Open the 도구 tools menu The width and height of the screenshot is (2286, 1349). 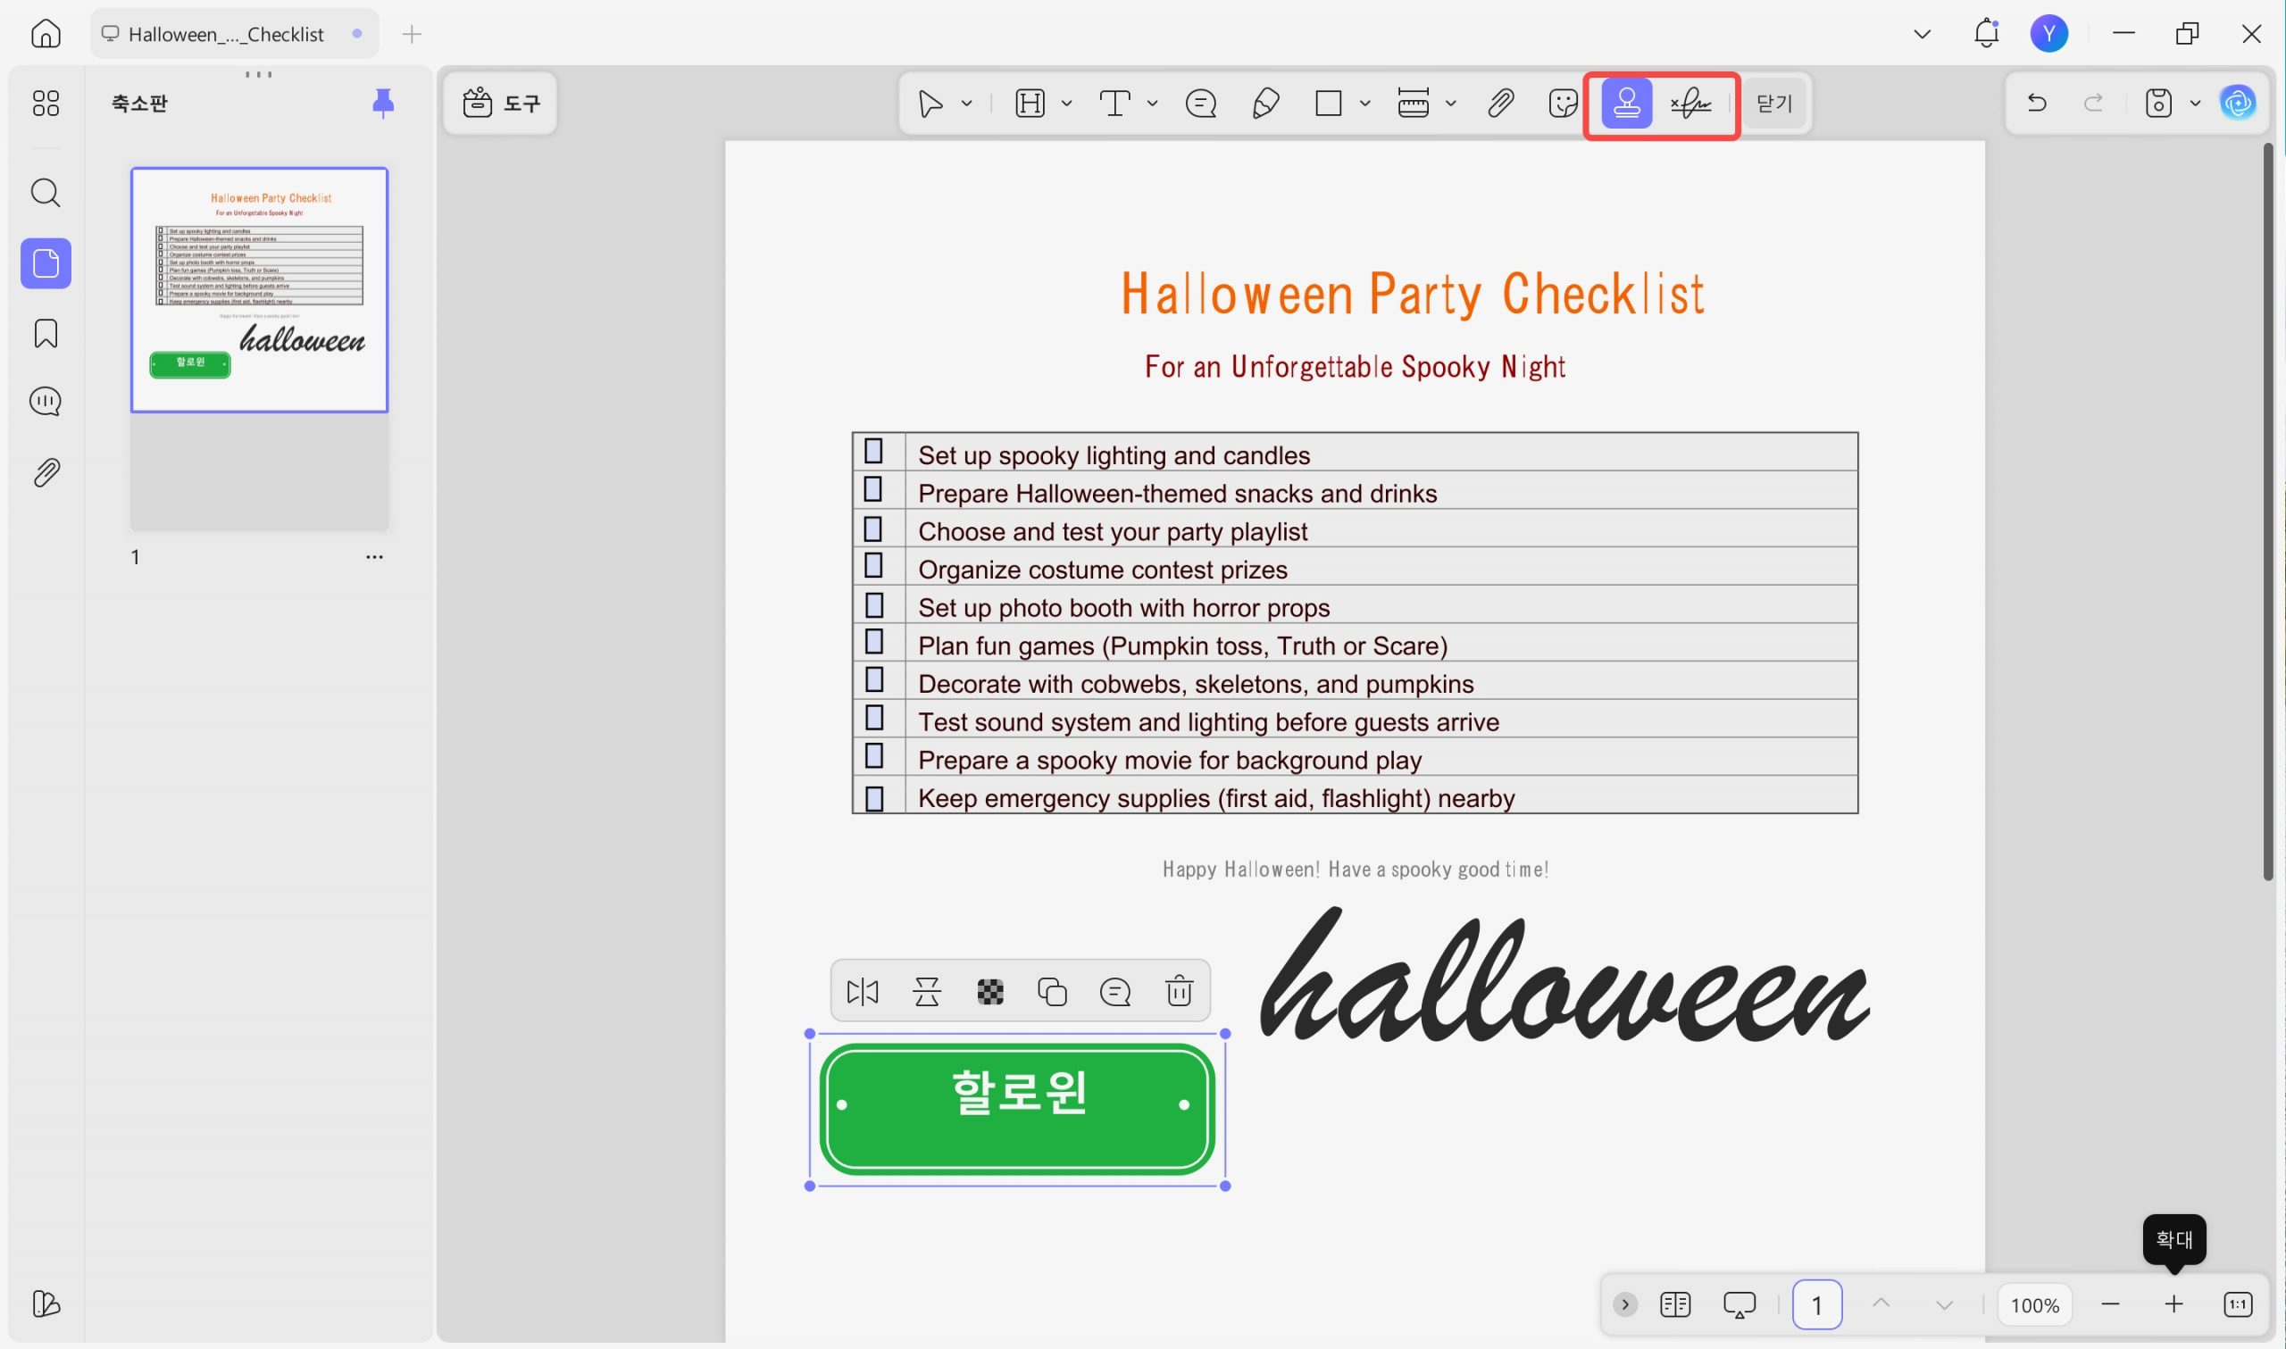click(501, 103)
